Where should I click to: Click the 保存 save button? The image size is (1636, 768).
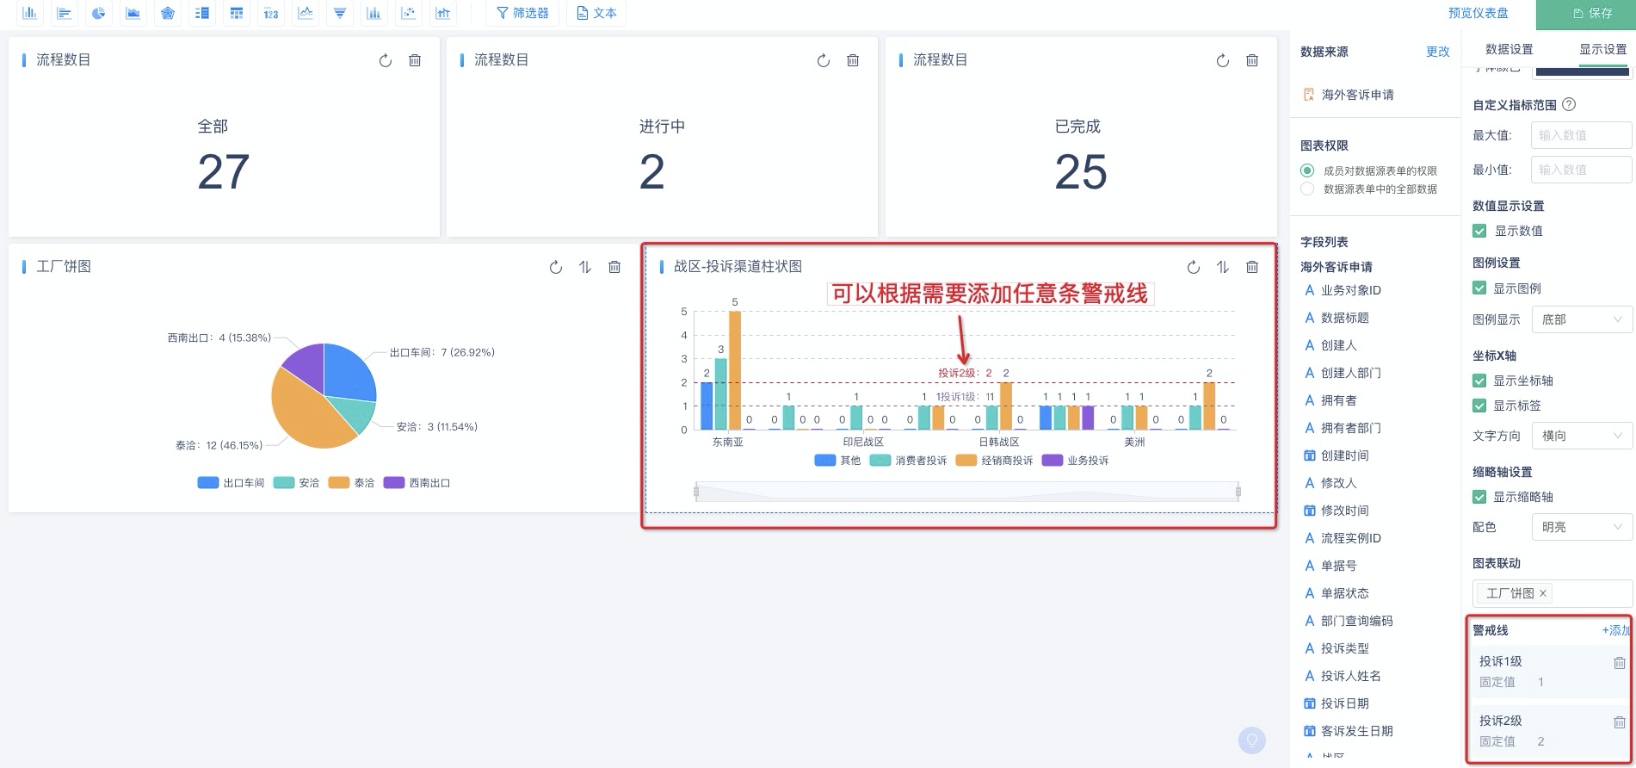tap(1586, 14)
